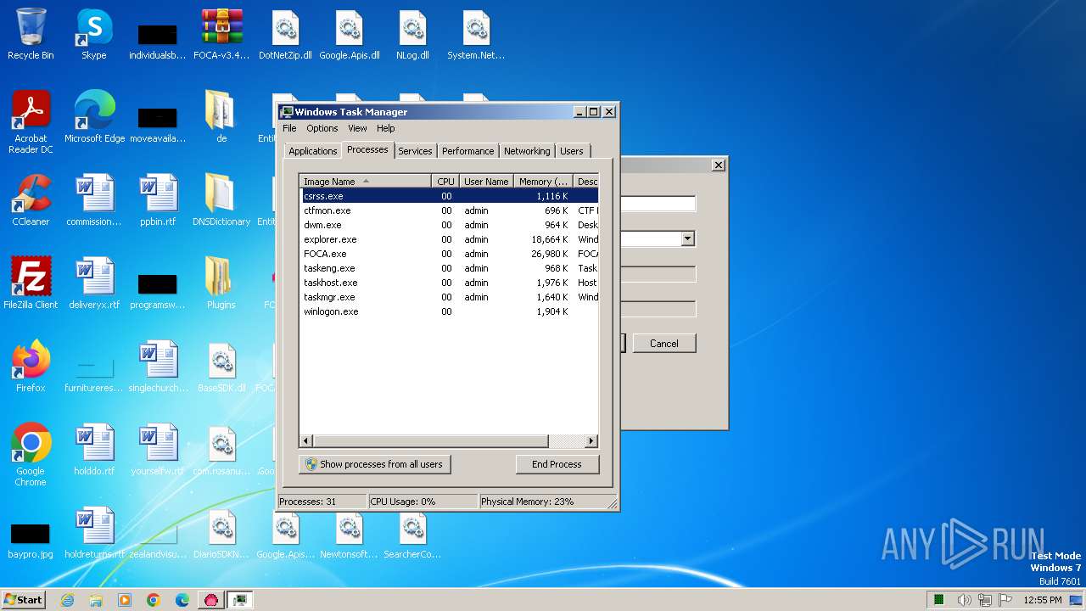The image size is (1086, 611).
Task: Click Cancel in the background dialog
Action: (664, 344)
